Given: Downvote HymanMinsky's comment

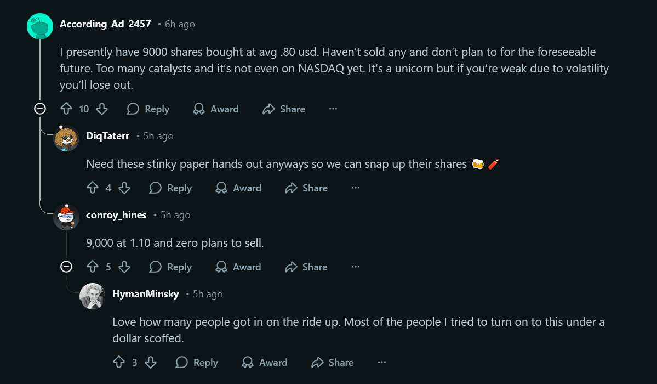Looking at the screenshot, I should [x=151, y=362].
